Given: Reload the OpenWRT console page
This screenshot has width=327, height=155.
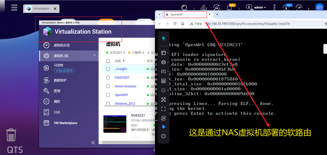Looking at the screenshot, I should coord(175,24).
